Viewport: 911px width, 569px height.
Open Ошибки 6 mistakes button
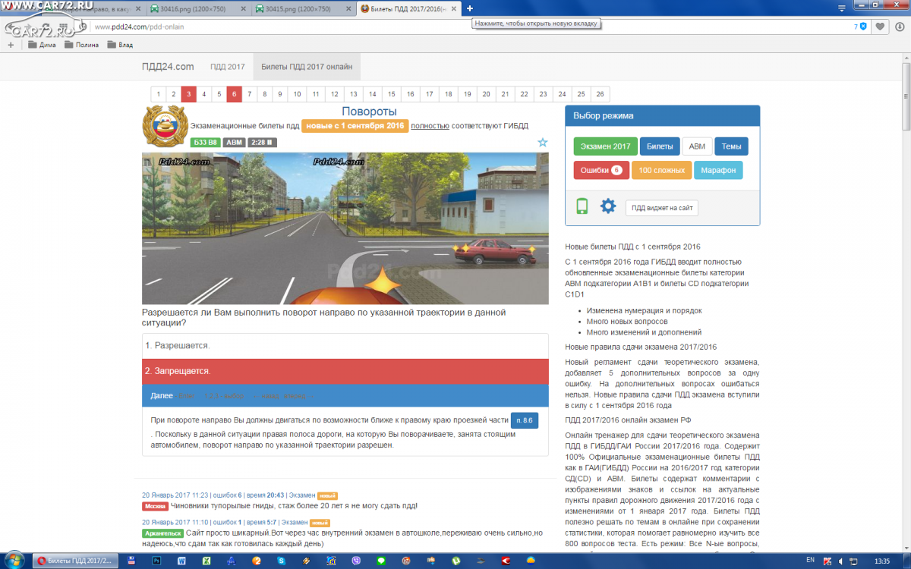click(601, 171)
